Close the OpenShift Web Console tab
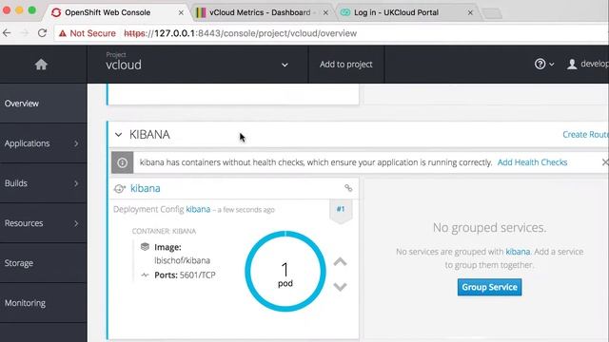Image resolution: width=609 pixels, height=342 pixels. click(x=181, y=12)
